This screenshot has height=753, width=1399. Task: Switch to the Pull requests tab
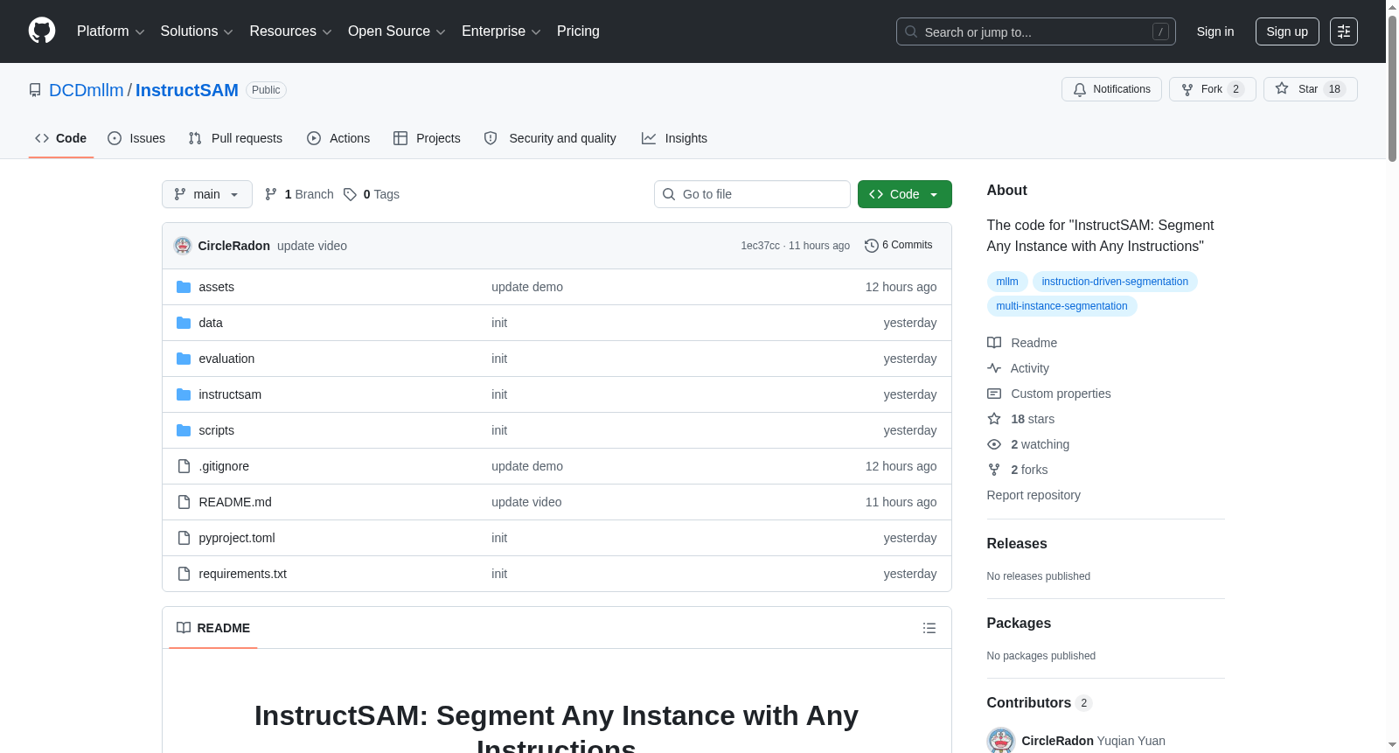tap(235, 138)
